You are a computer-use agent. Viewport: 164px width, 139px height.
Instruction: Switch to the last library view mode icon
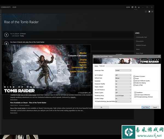pos(152,12)
